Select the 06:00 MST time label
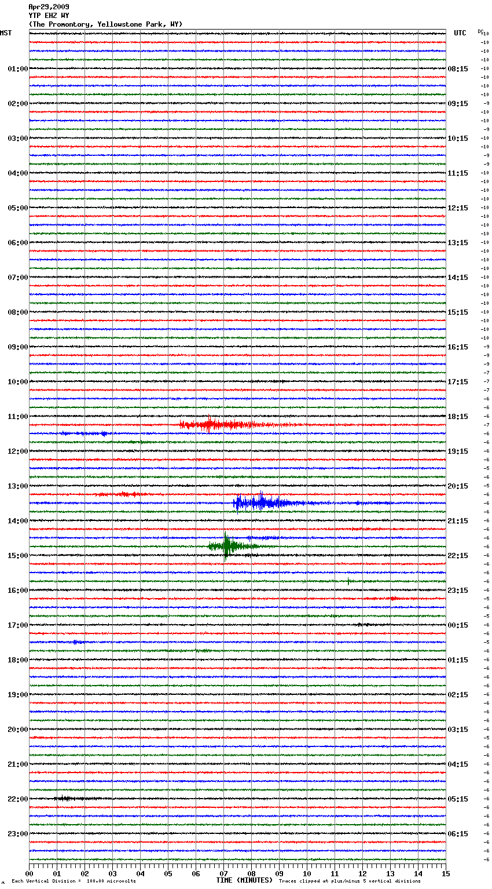The image size is (492, 889). pyautogui.click(x=18, y=243)
